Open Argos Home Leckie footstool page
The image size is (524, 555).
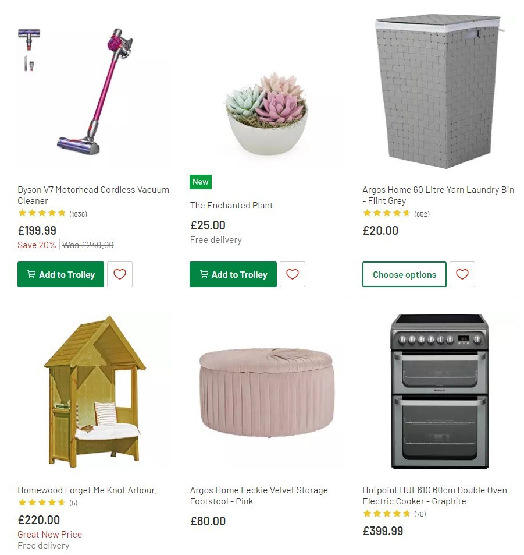point(259,496)
